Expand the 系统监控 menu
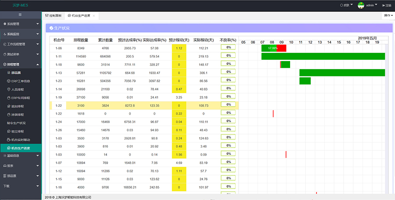 20,34
